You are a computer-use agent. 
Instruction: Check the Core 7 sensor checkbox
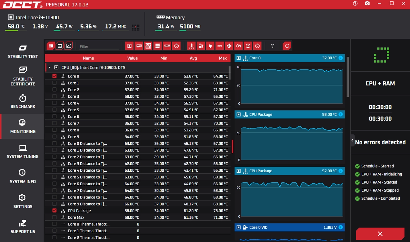pos(54,123)
